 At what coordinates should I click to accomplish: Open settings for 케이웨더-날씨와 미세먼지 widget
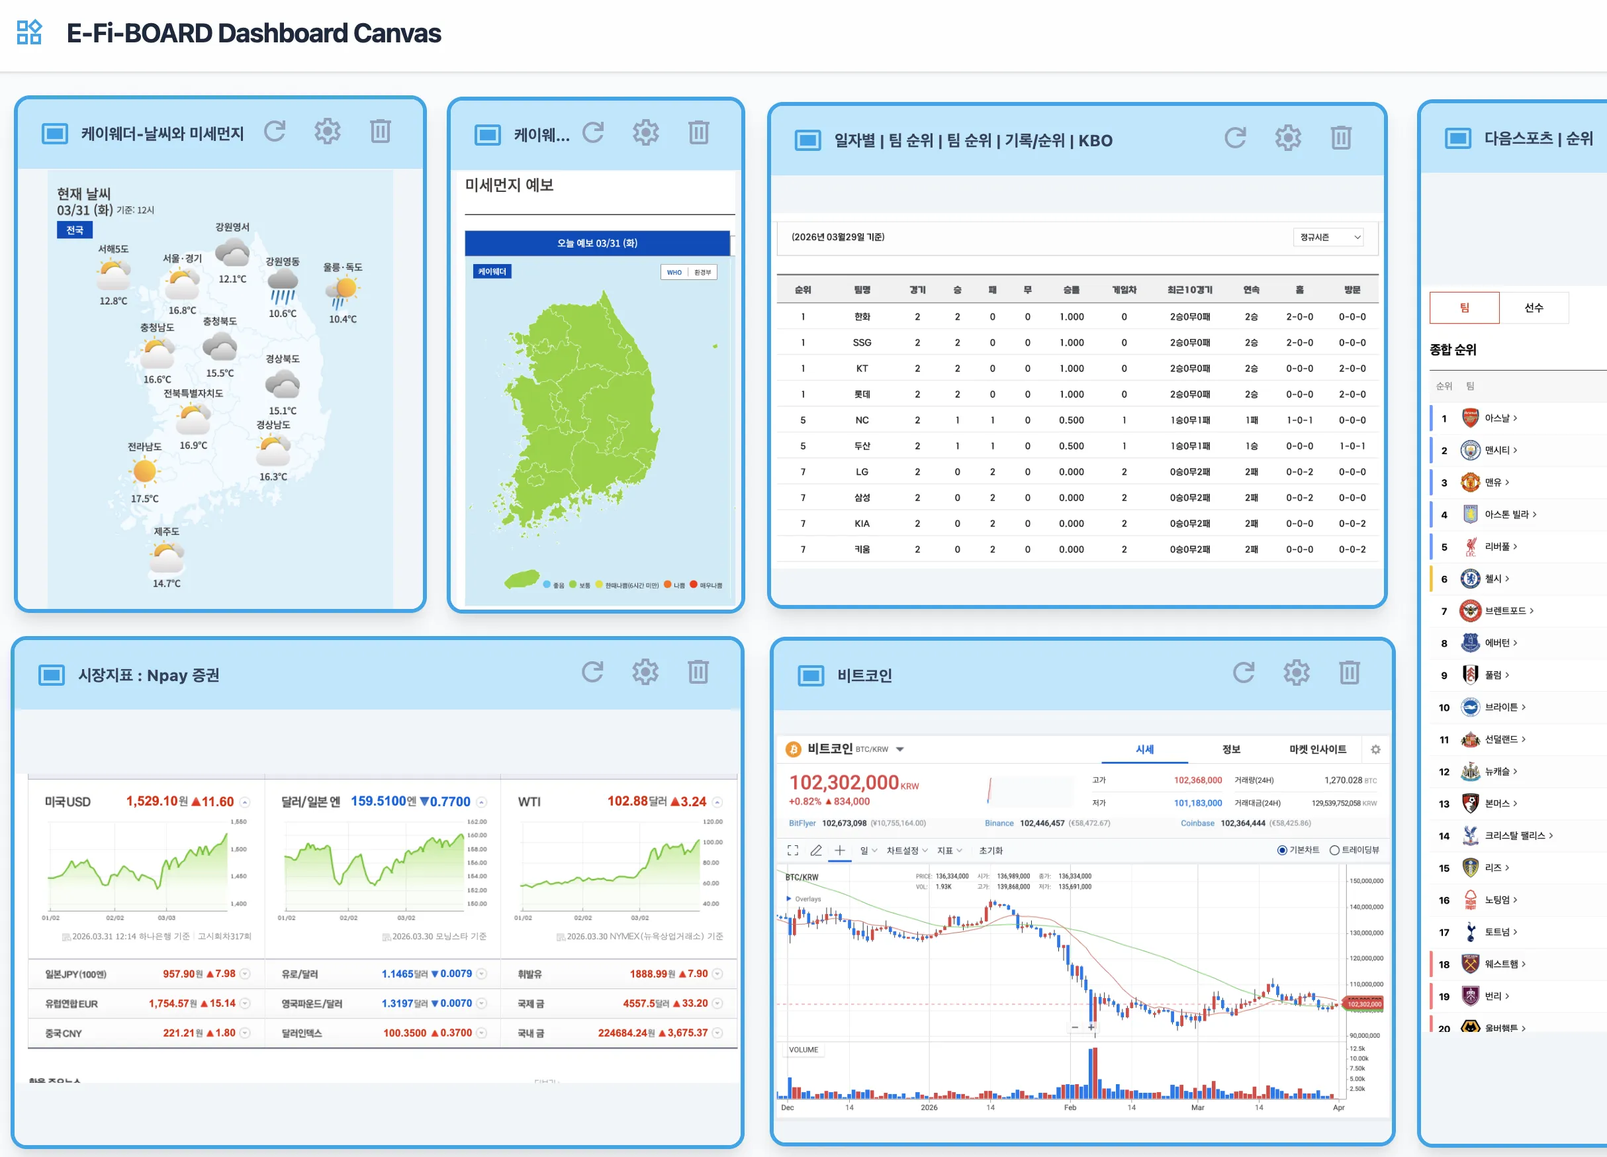click(x=328, y=131)
